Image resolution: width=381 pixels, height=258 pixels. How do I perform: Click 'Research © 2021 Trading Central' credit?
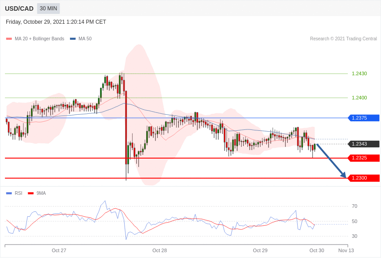[x=343, y=39]
